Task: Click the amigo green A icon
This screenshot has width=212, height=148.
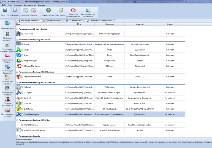Action: [18, 50]
